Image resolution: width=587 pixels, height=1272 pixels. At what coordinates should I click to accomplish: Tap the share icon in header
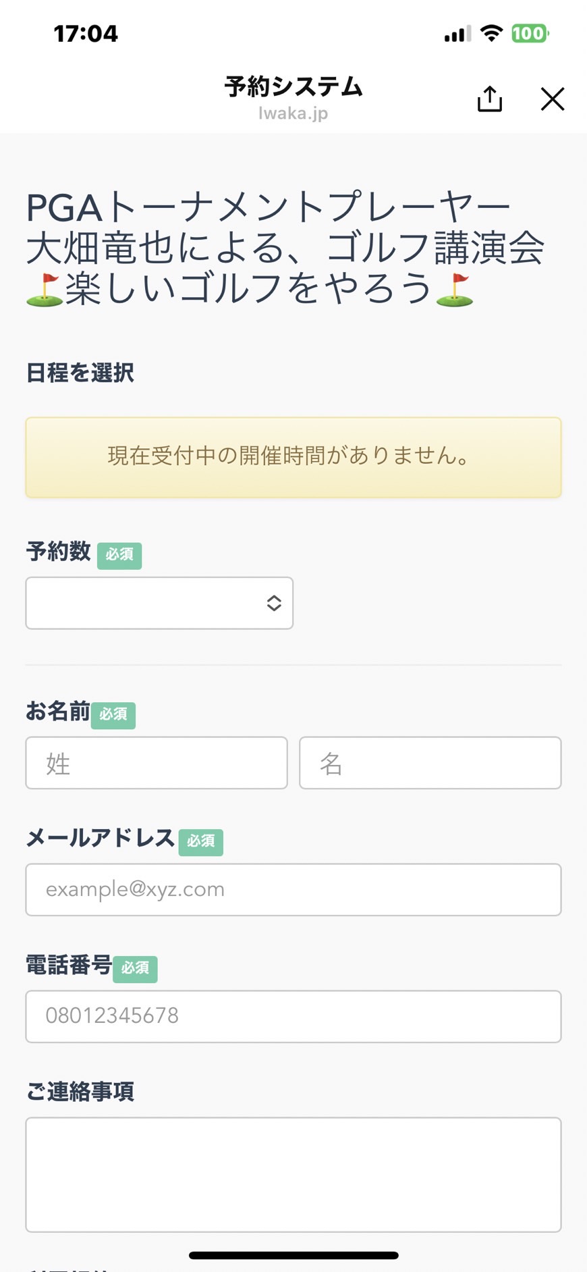point(490,99)
